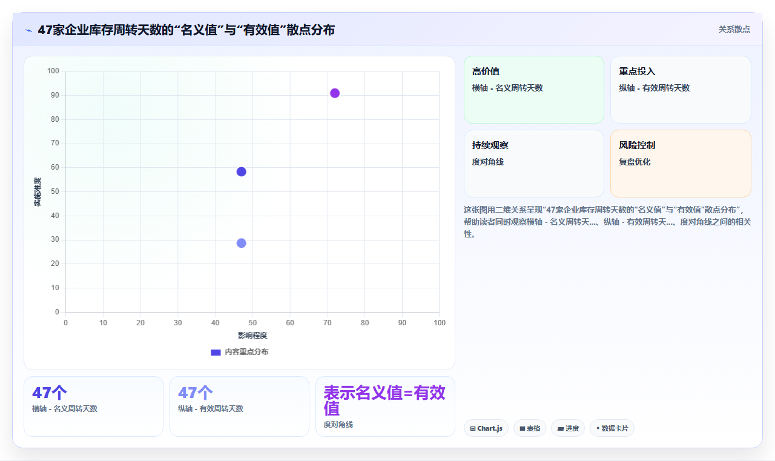Click the 影响程度 x-axis title
The width and height of the screenshot is (775, 461).
click(252, 335)
